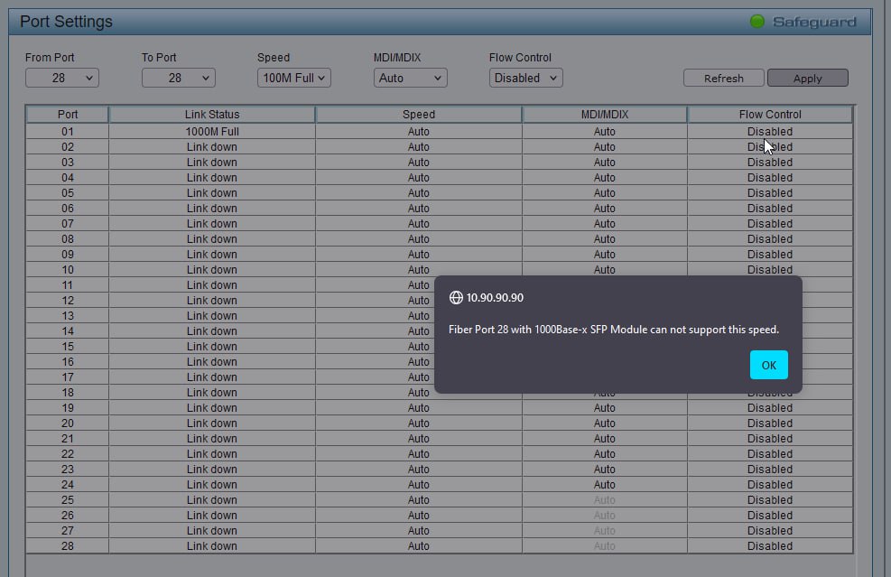Click the Speed Auto cell for port 25

click(x=419, y=499)
